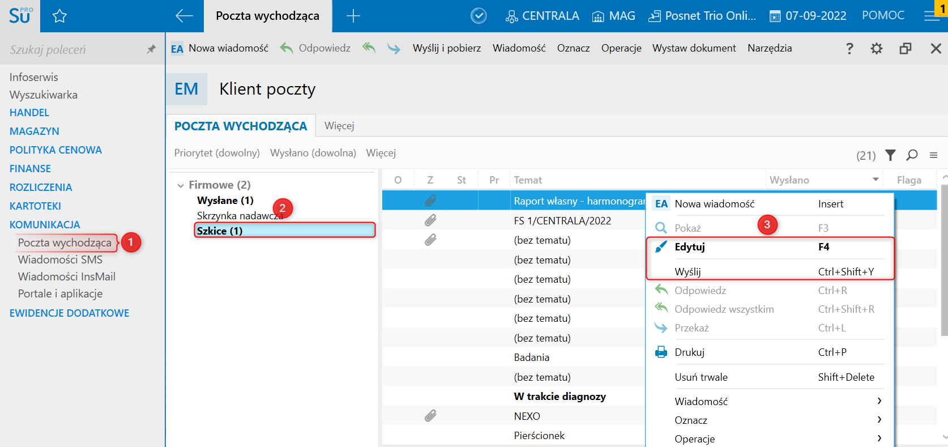The image size is (948, 447).
Task: Select MAG warehouse in top bar
Action: tap(613, 16)
